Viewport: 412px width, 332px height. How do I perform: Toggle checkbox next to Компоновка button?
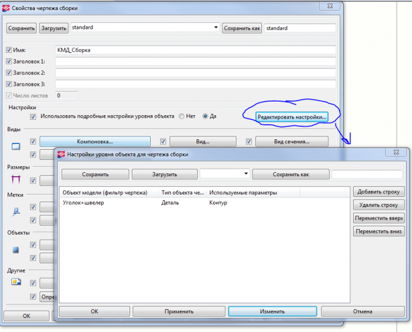(x=33, y=142)
